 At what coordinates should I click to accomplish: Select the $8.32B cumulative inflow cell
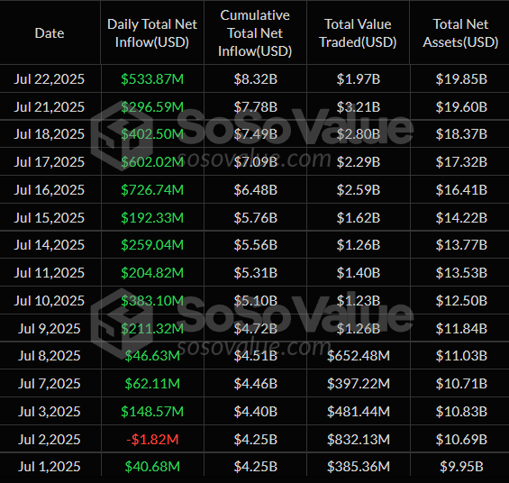coord(256,79)
